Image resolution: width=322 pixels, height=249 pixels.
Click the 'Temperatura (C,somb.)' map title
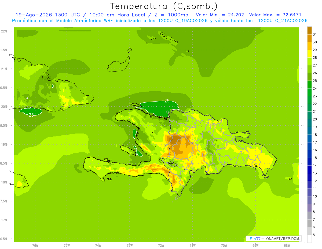coord(164,6)
